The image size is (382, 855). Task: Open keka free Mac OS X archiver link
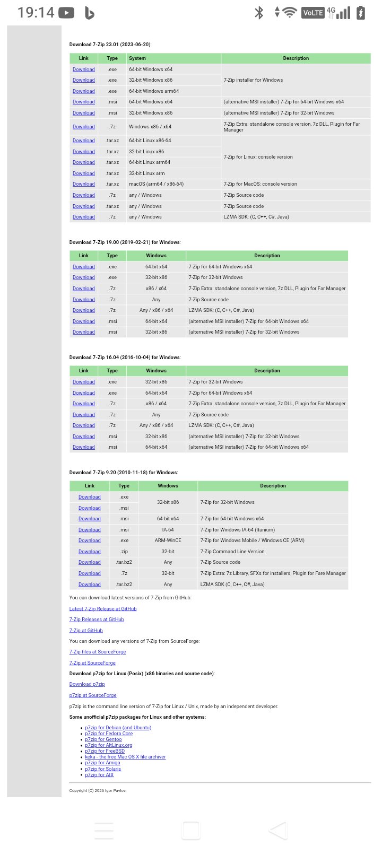(125, 757)
